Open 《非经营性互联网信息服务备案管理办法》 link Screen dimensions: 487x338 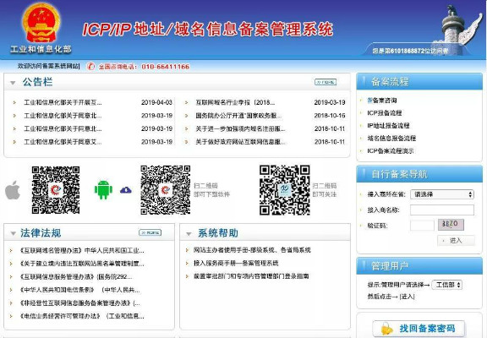79,303
